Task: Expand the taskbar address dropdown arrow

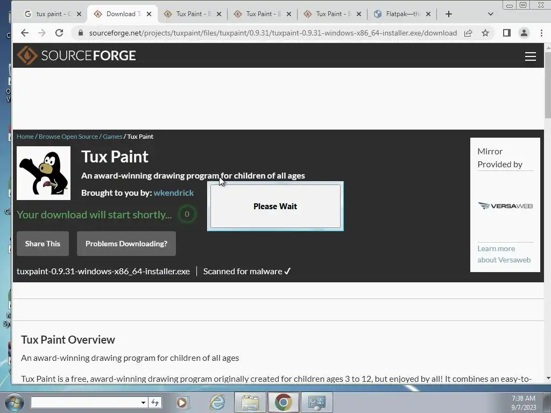Action: click(143, 402)
